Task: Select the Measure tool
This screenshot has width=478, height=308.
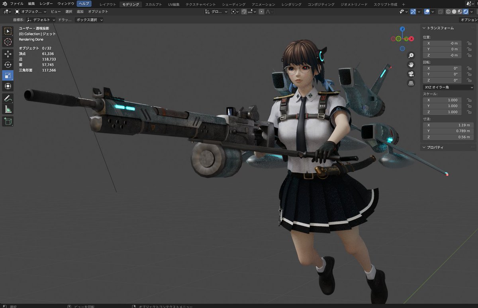Action: click(8, 109)
